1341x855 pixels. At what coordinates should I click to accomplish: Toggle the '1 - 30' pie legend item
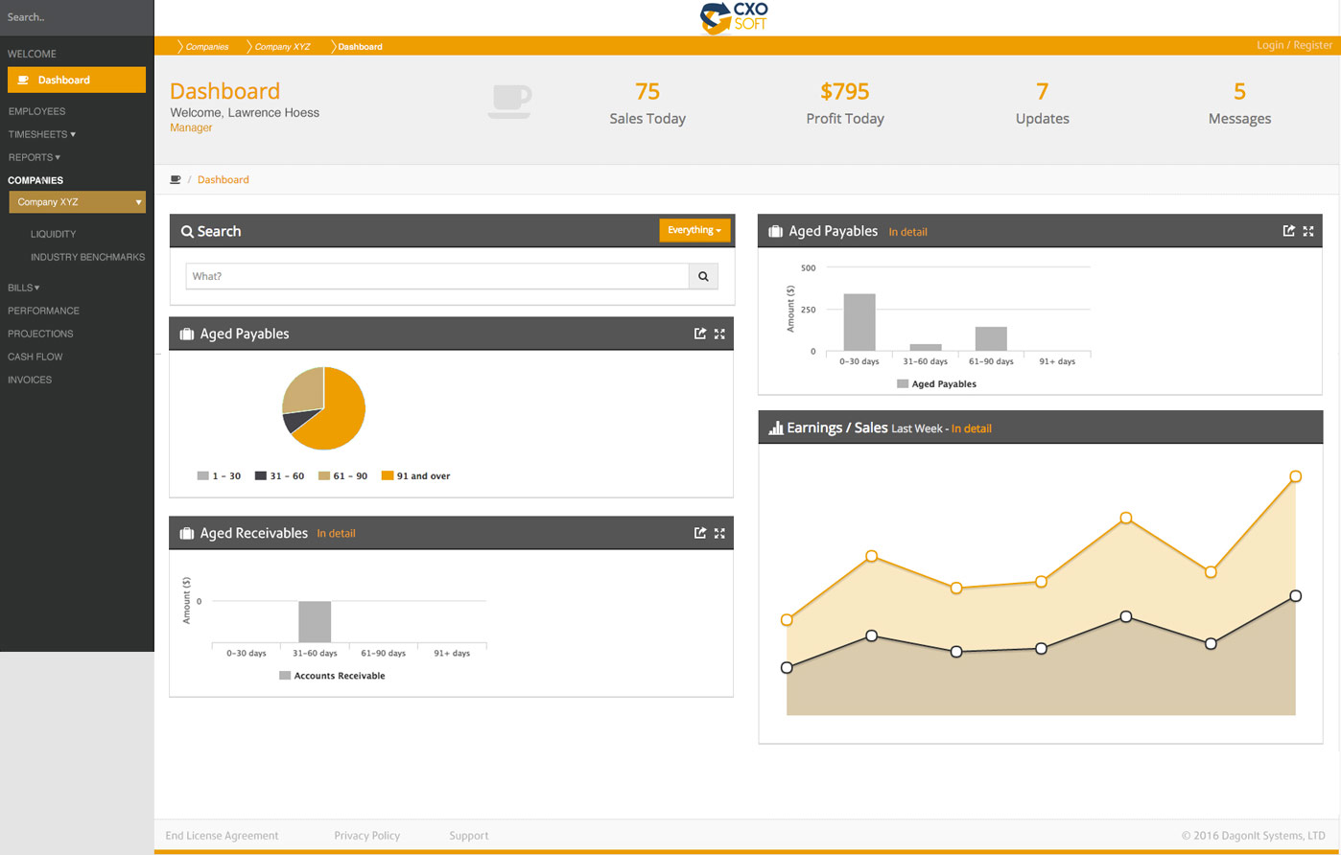[x=219, y=476]
